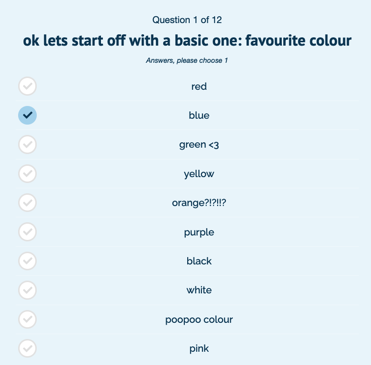The image size is (371, 365).
Task: Check the pink option circle
Action: (27, 348)
